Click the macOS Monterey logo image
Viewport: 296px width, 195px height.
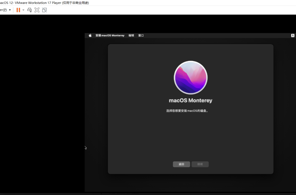[191, 77]
